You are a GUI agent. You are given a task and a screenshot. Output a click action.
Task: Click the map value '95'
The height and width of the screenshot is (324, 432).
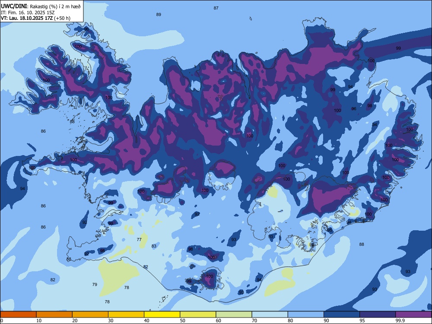click(330, 230)
